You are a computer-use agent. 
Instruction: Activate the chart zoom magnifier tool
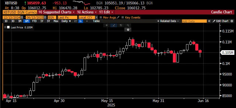coord(128,25)
